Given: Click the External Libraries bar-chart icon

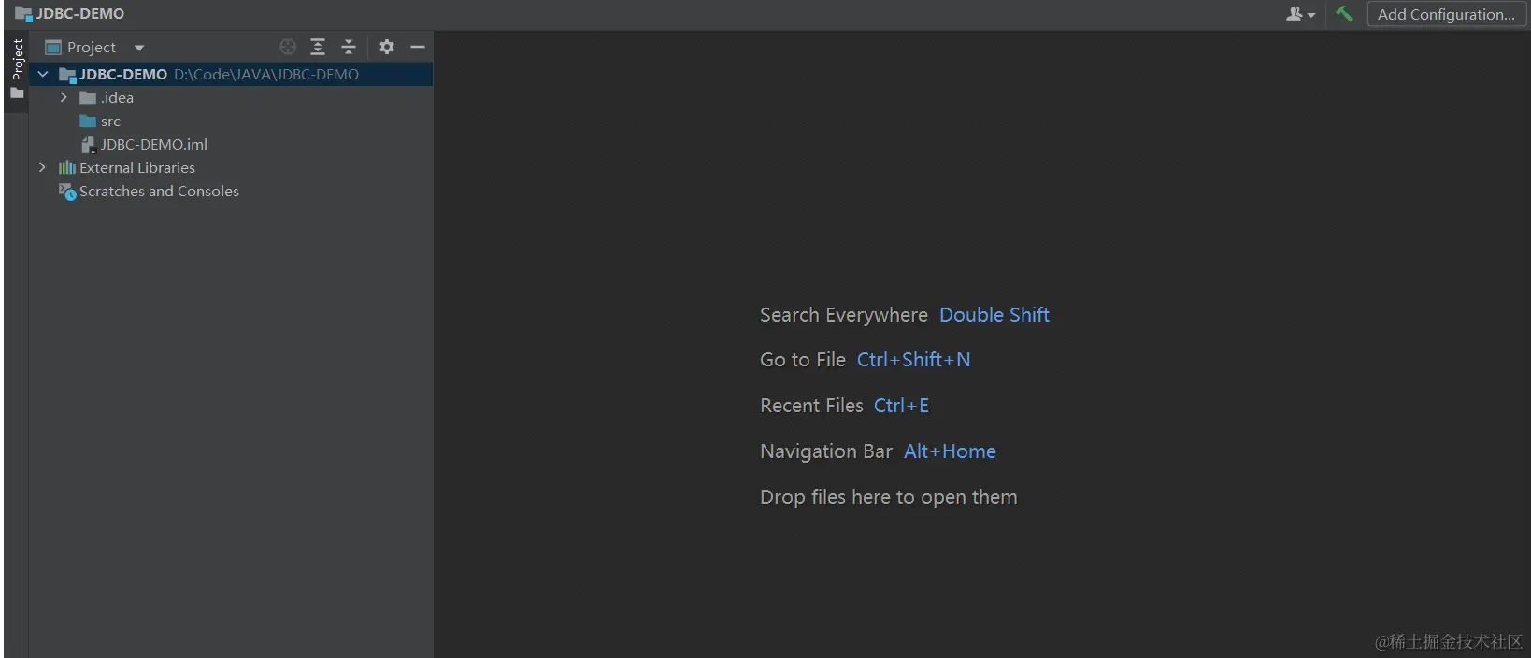Looking at the screenshot, I should tap(67, 167).
